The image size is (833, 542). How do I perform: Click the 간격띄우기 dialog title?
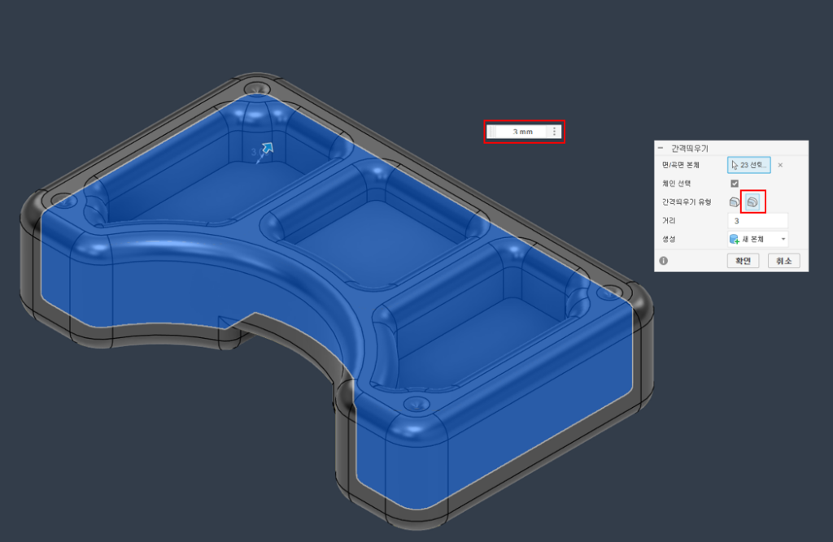(689, 149)
